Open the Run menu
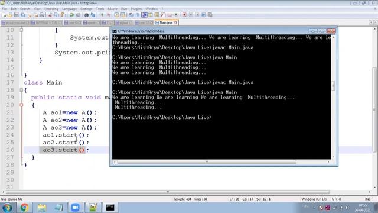Image resolution: width=378 pixels, height=213 pixels. [x=124, y=9]
